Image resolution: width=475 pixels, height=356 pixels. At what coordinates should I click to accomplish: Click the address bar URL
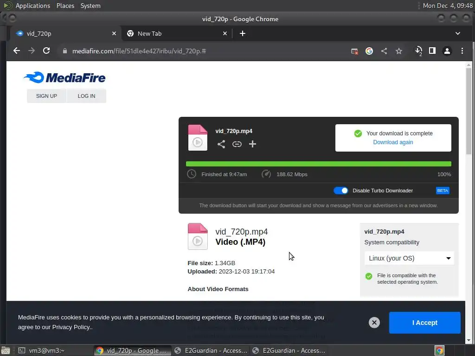[x=139, y=51]
